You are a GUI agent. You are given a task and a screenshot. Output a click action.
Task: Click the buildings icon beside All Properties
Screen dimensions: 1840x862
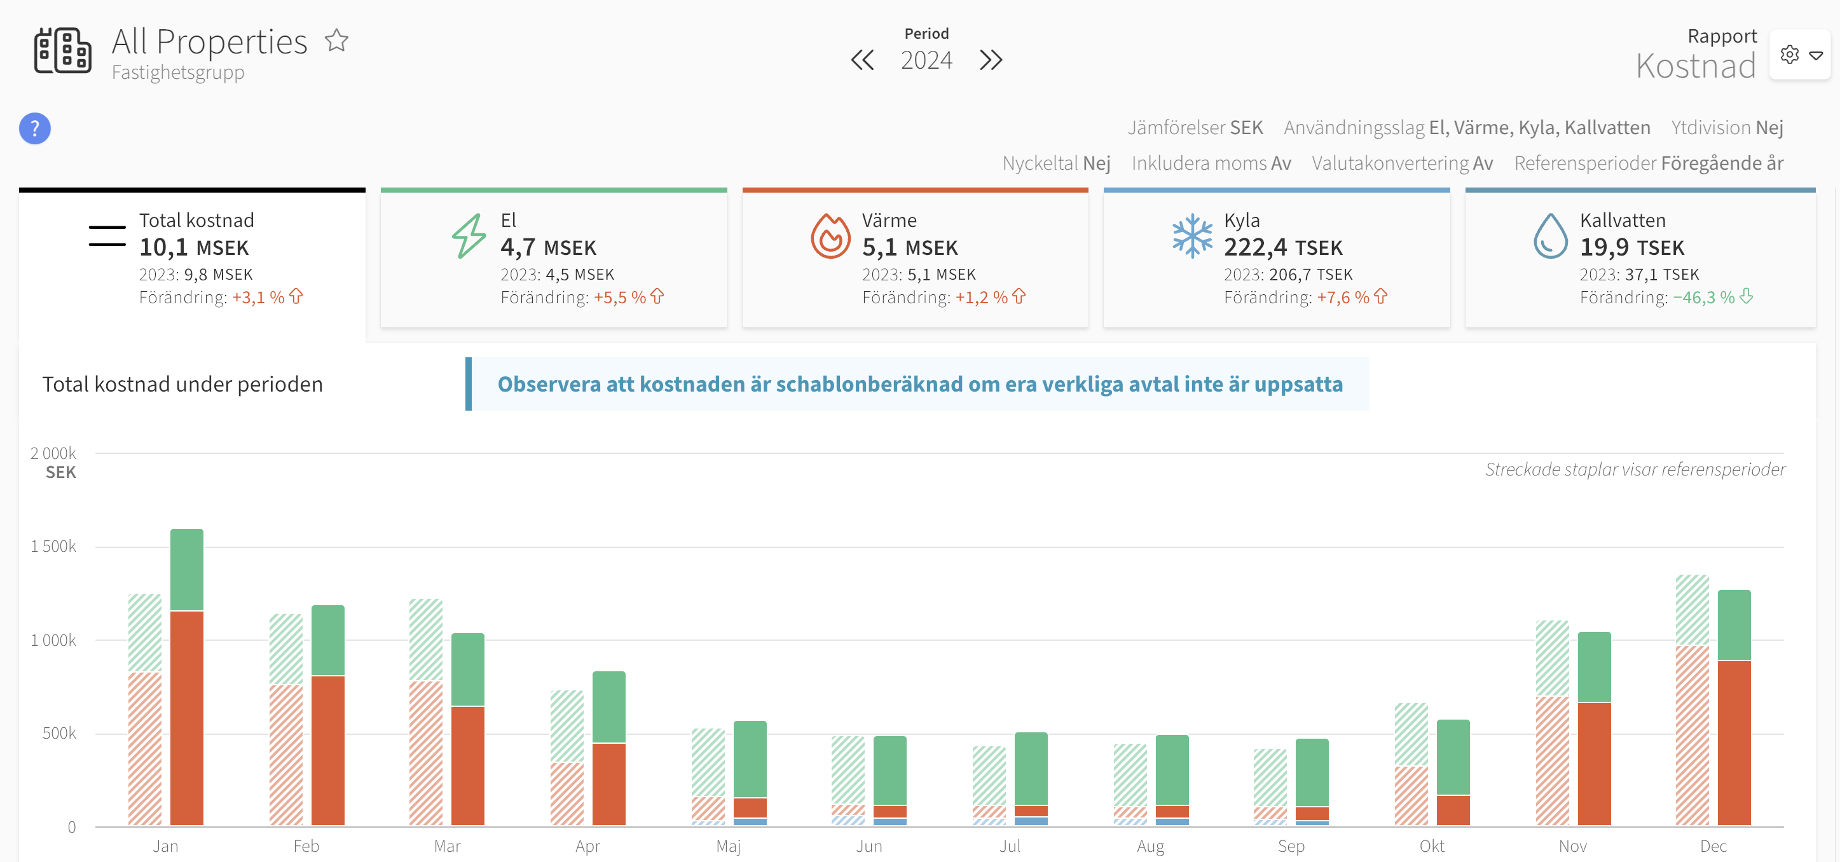[63, 51]
